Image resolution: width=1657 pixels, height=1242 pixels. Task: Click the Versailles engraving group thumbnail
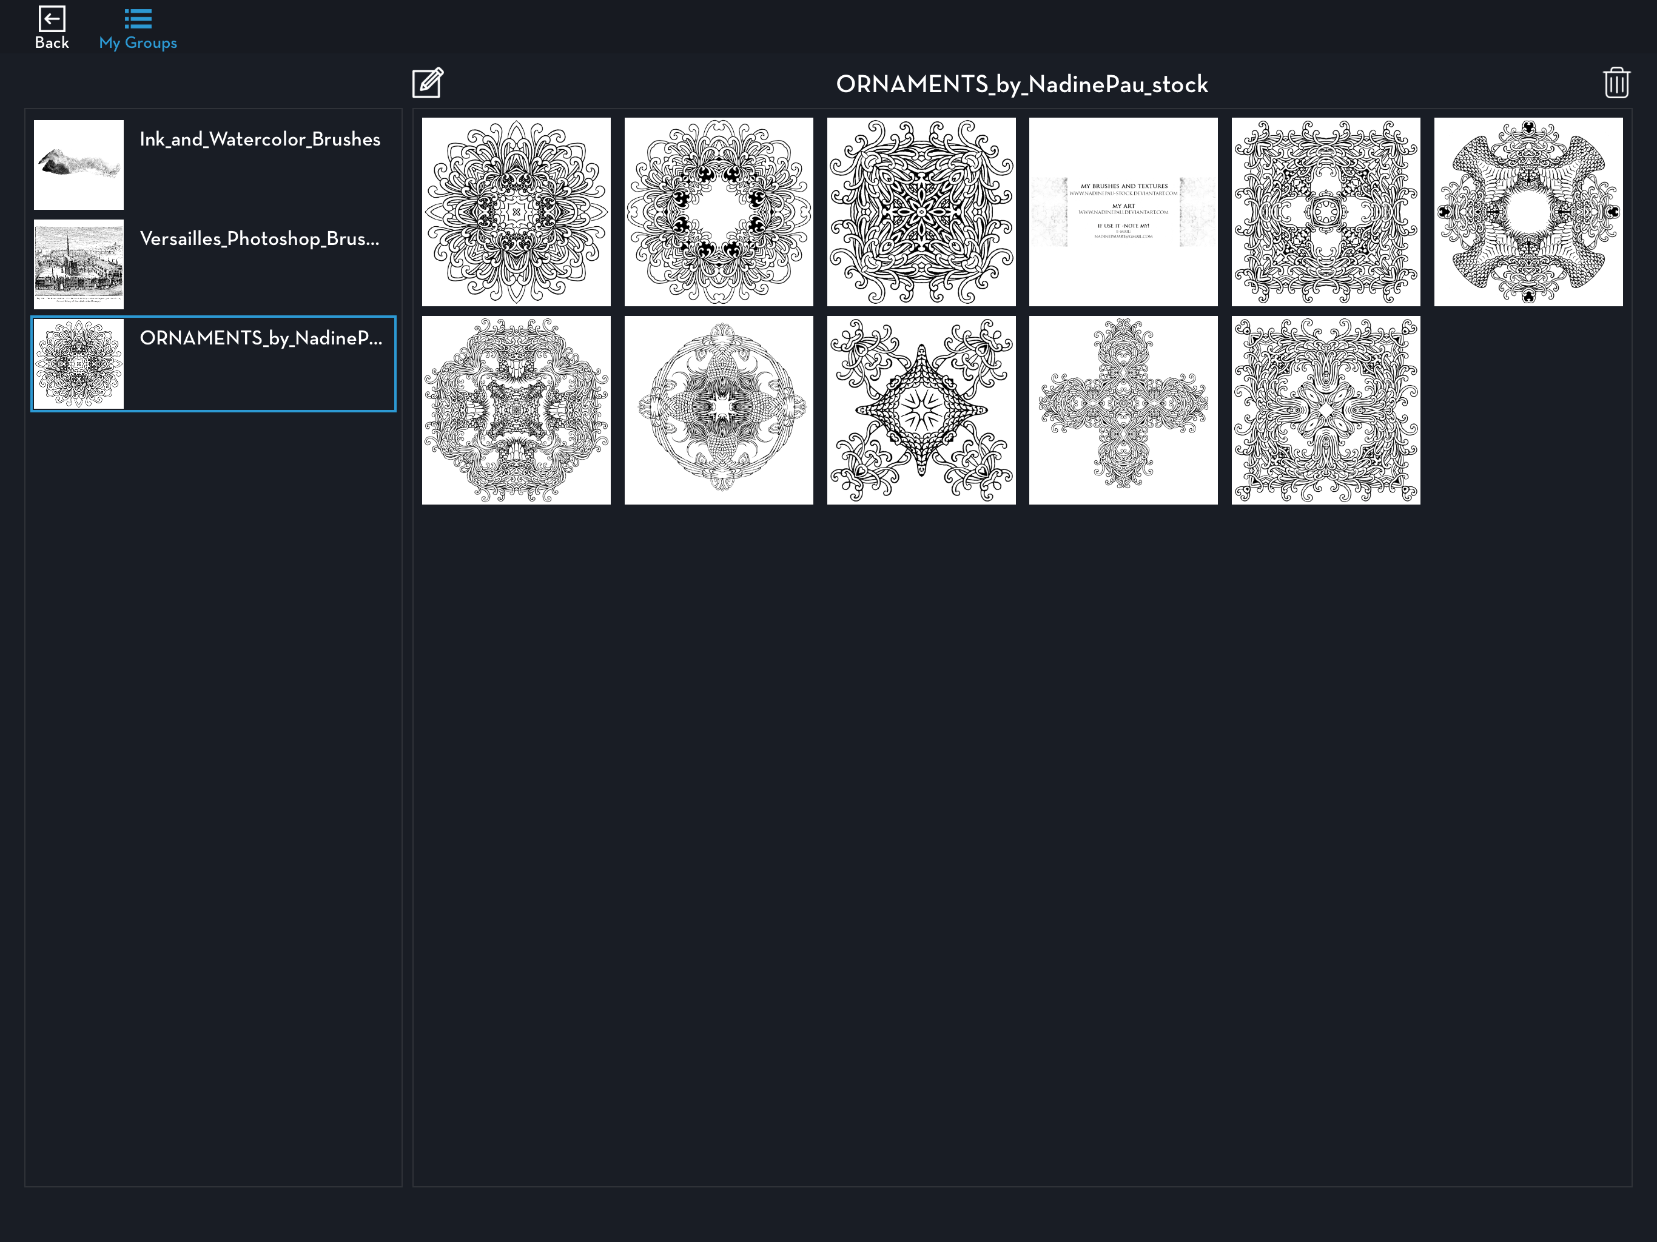tap(79, 264)
